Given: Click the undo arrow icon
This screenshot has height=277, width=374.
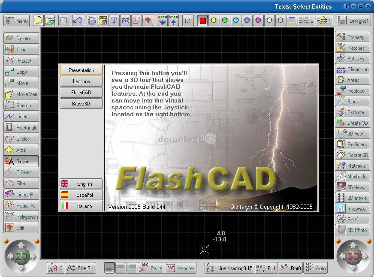Looking at the screenshot, I should click(78, 21).
